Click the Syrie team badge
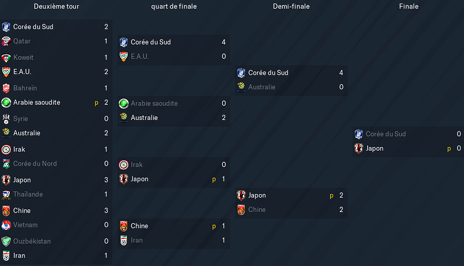This screenshot has width=464, height=266. point(6,119)
